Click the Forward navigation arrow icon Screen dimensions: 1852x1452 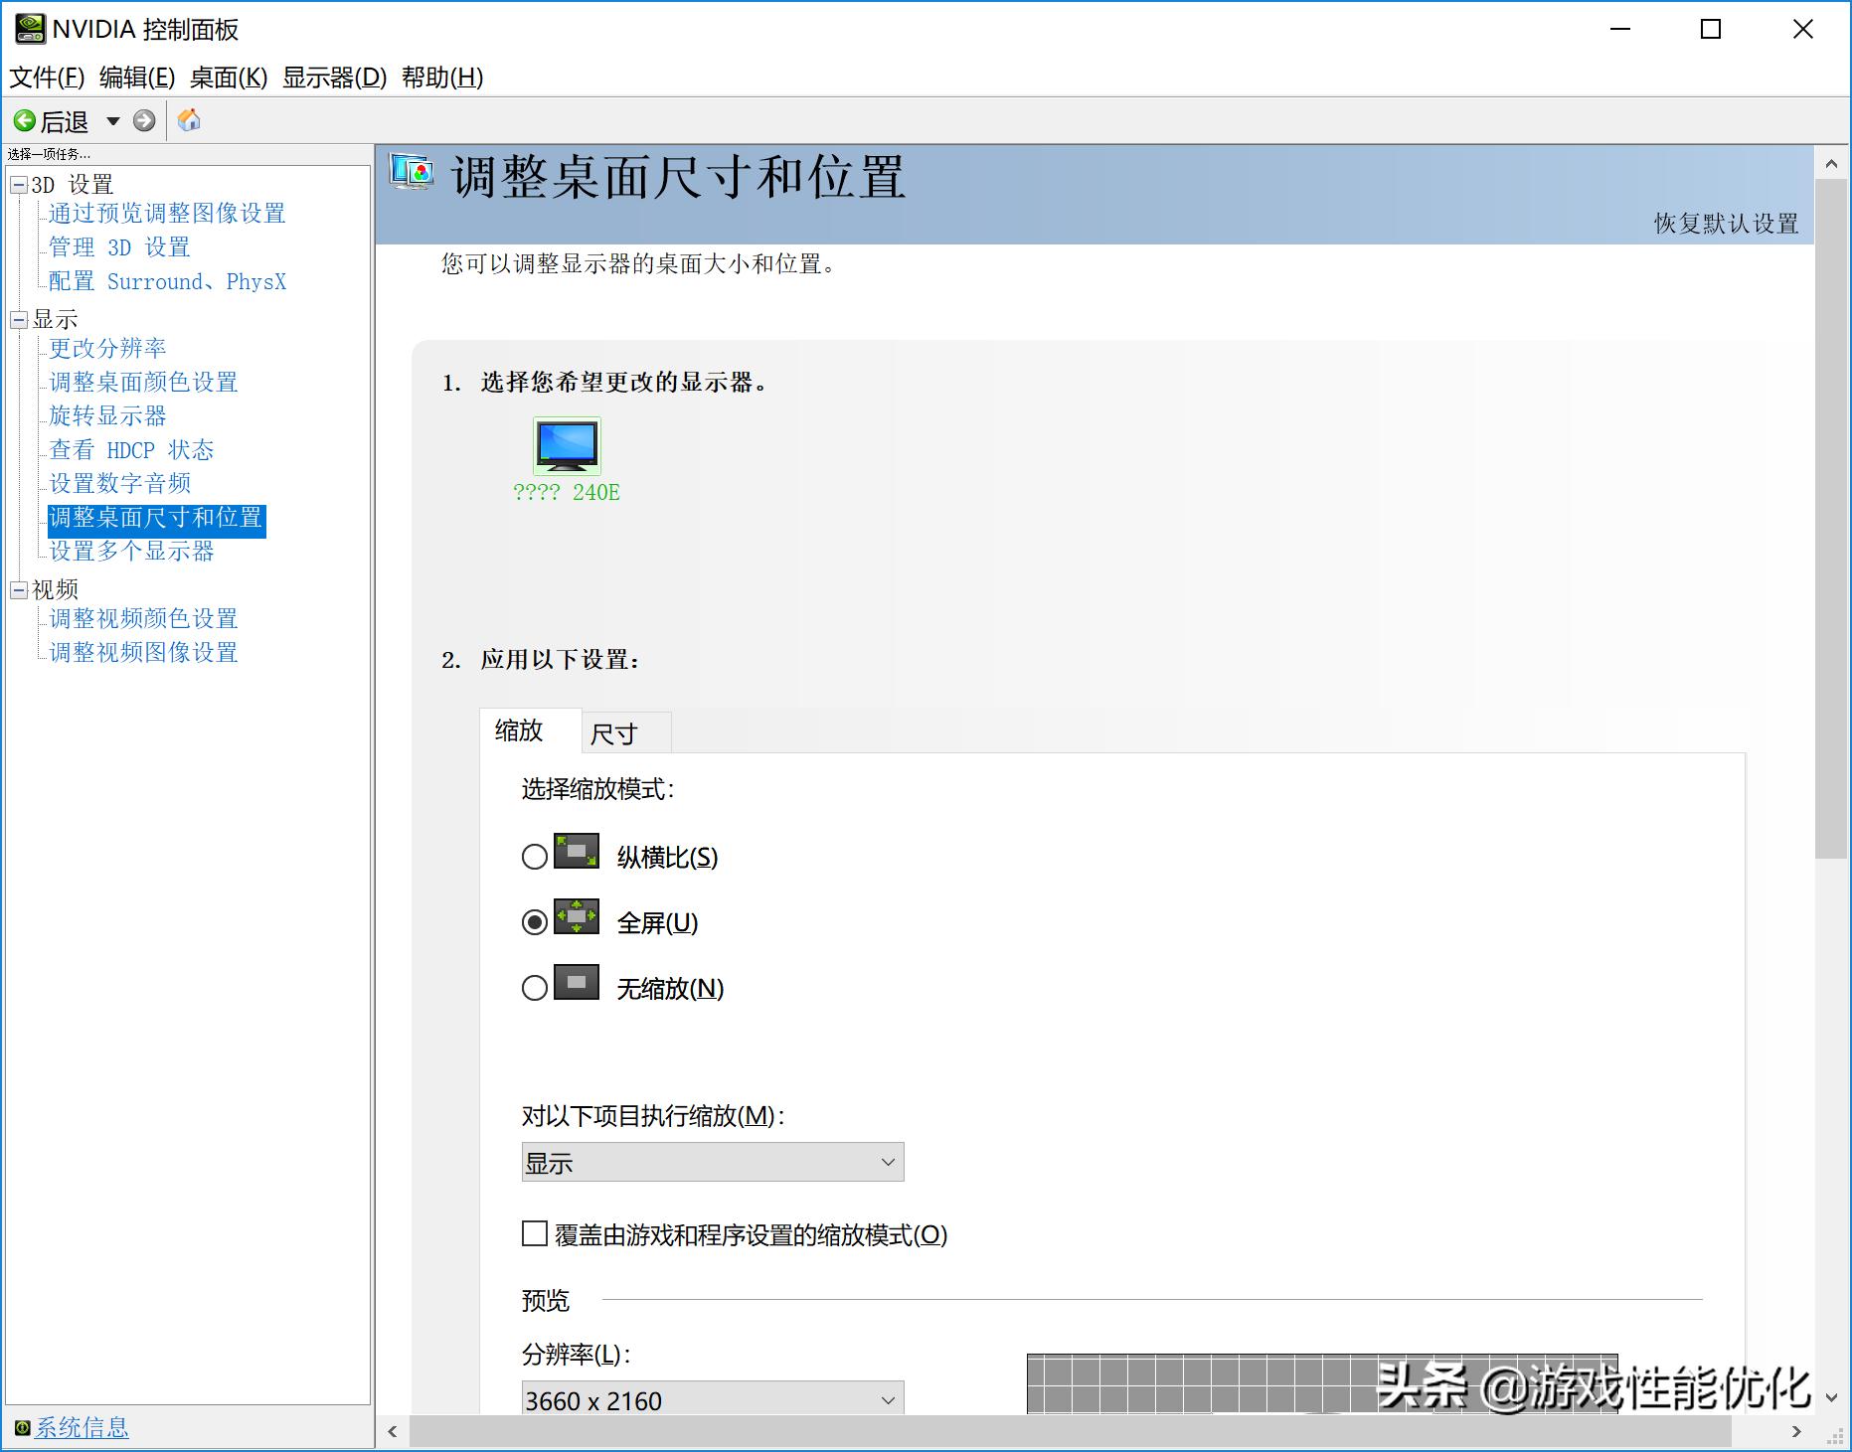tap(145, 120)
